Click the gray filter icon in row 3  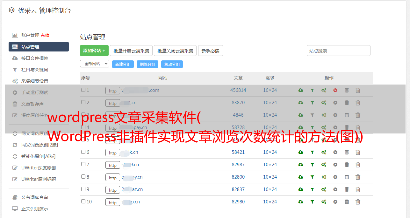(312, 115)
